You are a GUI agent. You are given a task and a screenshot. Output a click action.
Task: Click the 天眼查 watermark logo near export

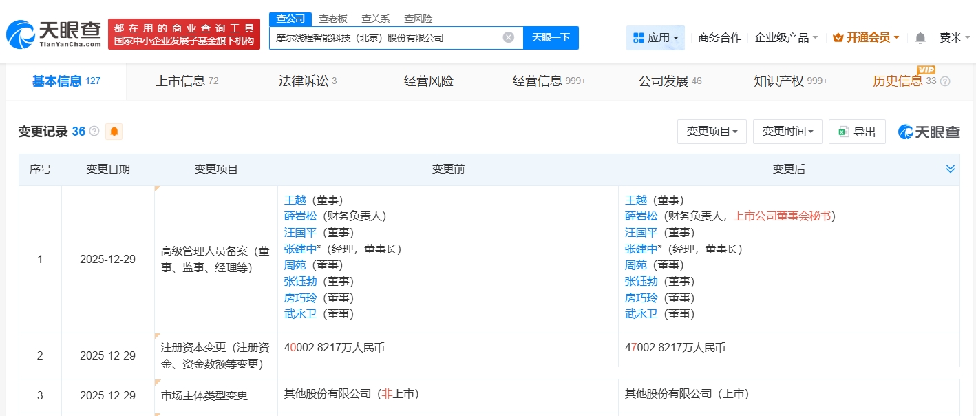coord(928,131)
